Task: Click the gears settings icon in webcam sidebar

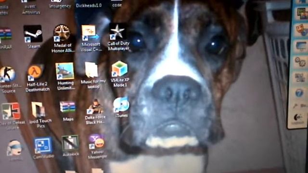Action: click(300, 62)
